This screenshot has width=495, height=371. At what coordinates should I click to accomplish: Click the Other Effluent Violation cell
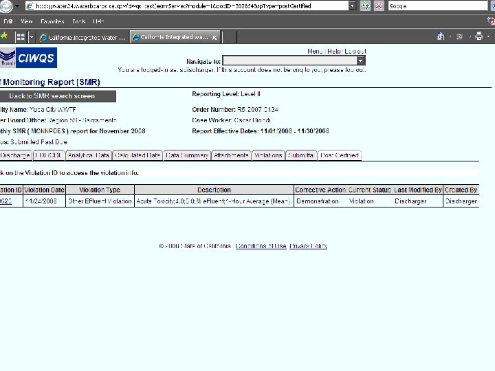pyautogui.click(x=100, y=201)
